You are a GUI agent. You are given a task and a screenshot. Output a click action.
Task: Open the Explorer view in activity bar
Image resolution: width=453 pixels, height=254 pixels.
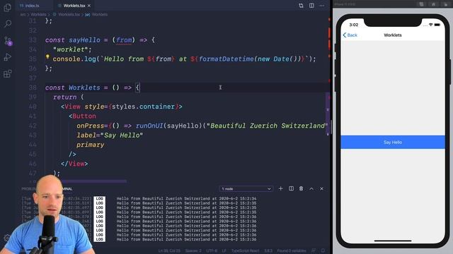[x=8, y=8]
